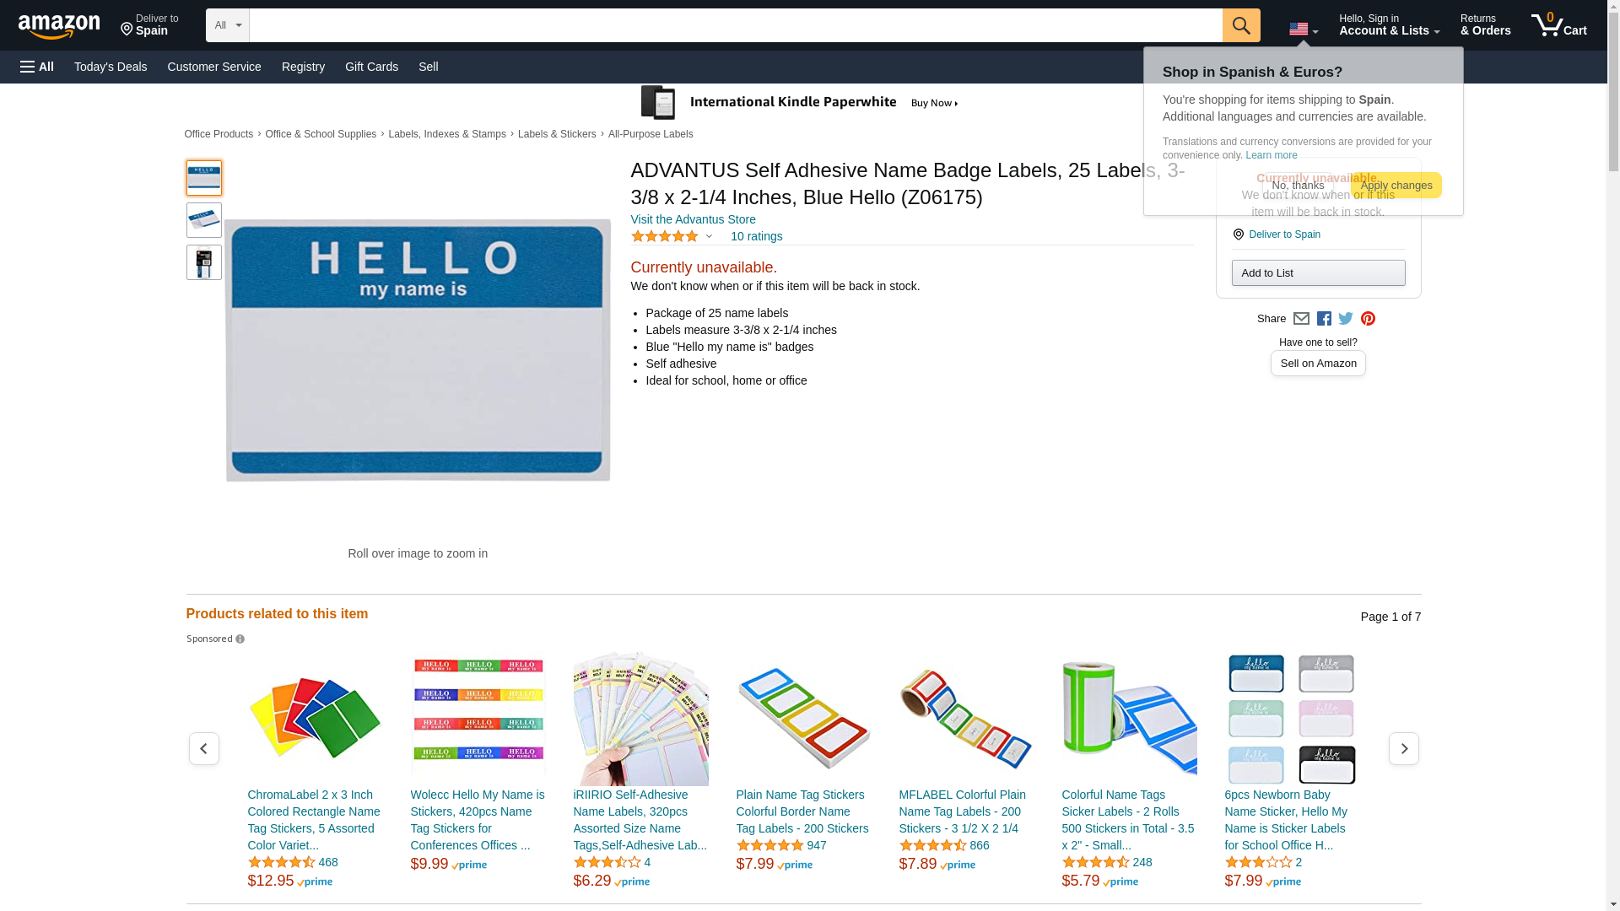Image resolution: width=1620 pixels, height=911 pixels.
Task: Click the Add to List button
Action: [x=1318, y=272]
